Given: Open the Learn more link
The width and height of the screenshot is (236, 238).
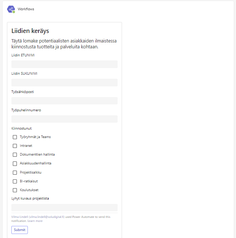Looking at the screenshot, I should pyautogui.click(x=35, y=221).
